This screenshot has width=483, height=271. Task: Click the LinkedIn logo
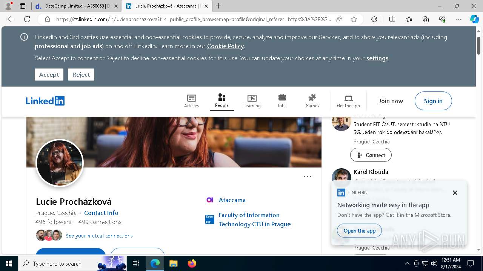45,100
